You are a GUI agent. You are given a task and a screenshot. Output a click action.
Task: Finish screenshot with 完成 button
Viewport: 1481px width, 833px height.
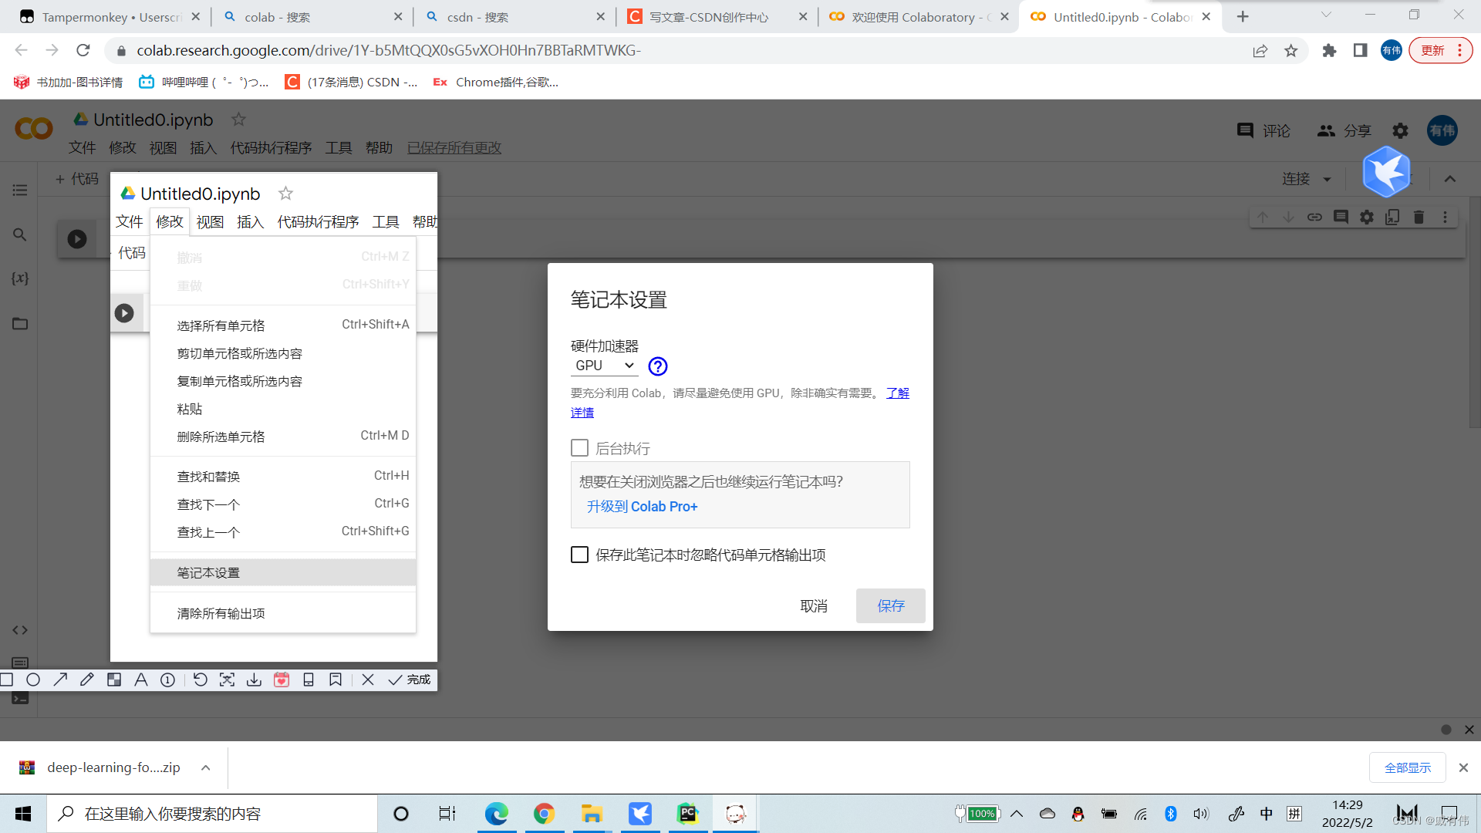pyautogui.click(x=410, y=680)
